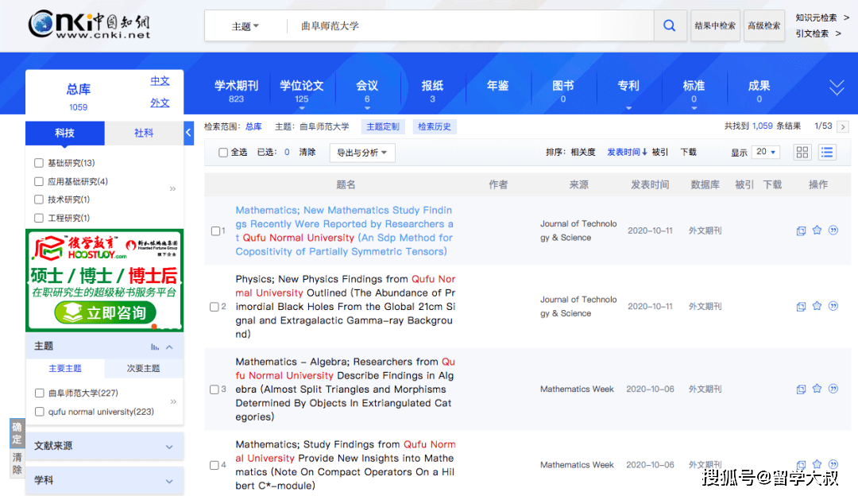
Task: Change results per page with 显示 dropdown
Action: coord(767,153)
